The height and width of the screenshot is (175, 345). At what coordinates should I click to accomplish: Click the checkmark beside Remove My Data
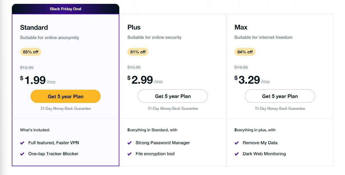tap(237, 143)
